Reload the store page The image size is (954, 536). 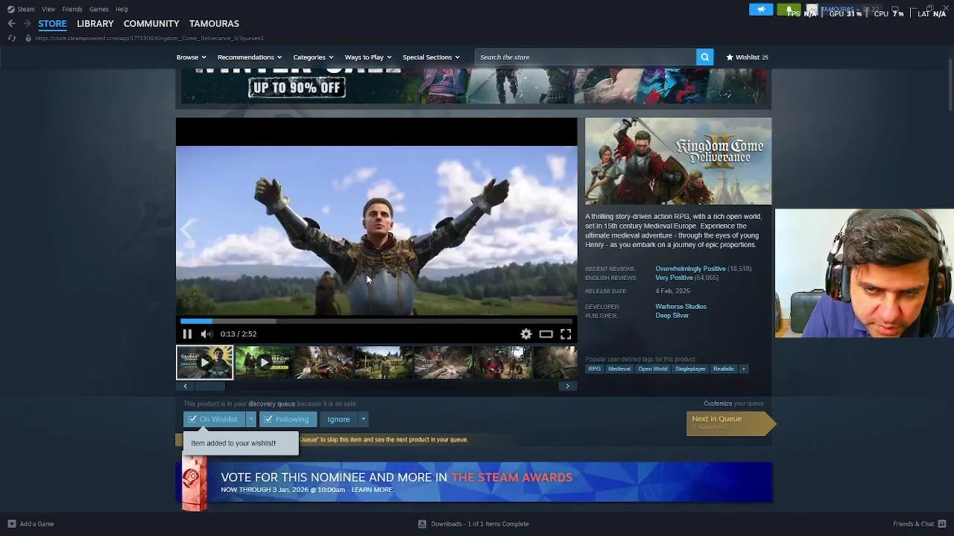click(11, 38)
